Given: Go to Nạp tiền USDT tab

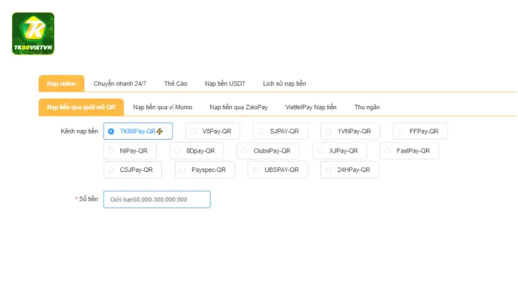Looking at the screenshot, I should click(x=225, y=83).
